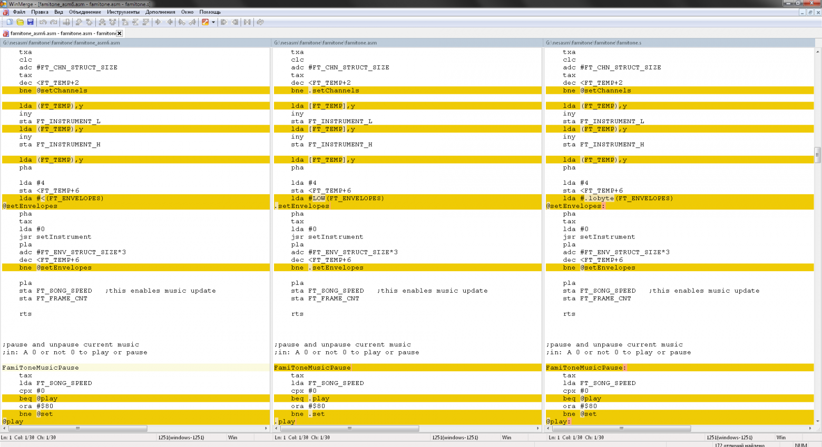Open the Инструменты menu

click(x=123, y=12)
